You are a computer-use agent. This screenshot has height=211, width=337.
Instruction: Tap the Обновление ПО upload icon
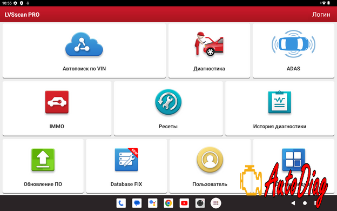(43, 160)
